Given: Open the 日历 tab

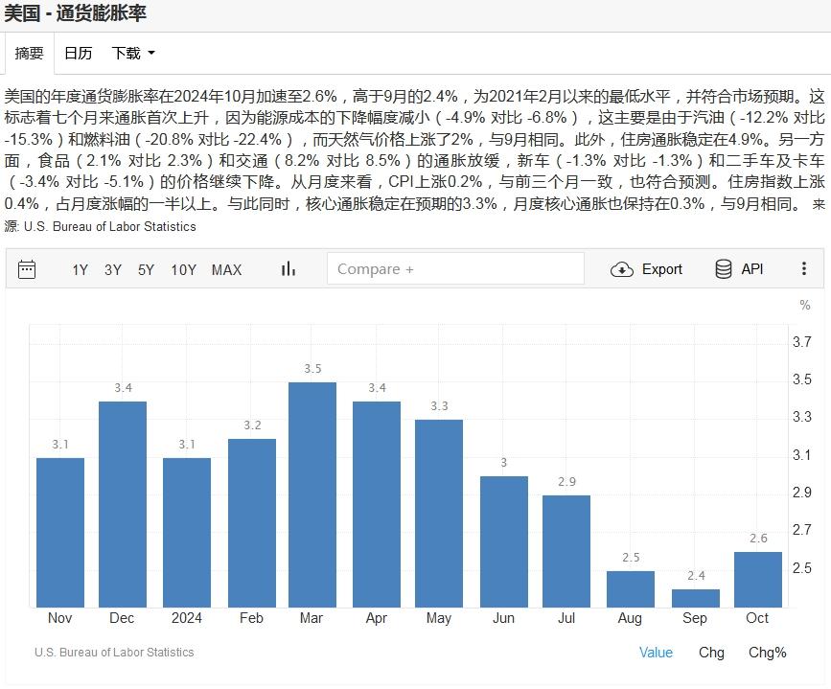Looking at the screenshot, I should (79, 54).
